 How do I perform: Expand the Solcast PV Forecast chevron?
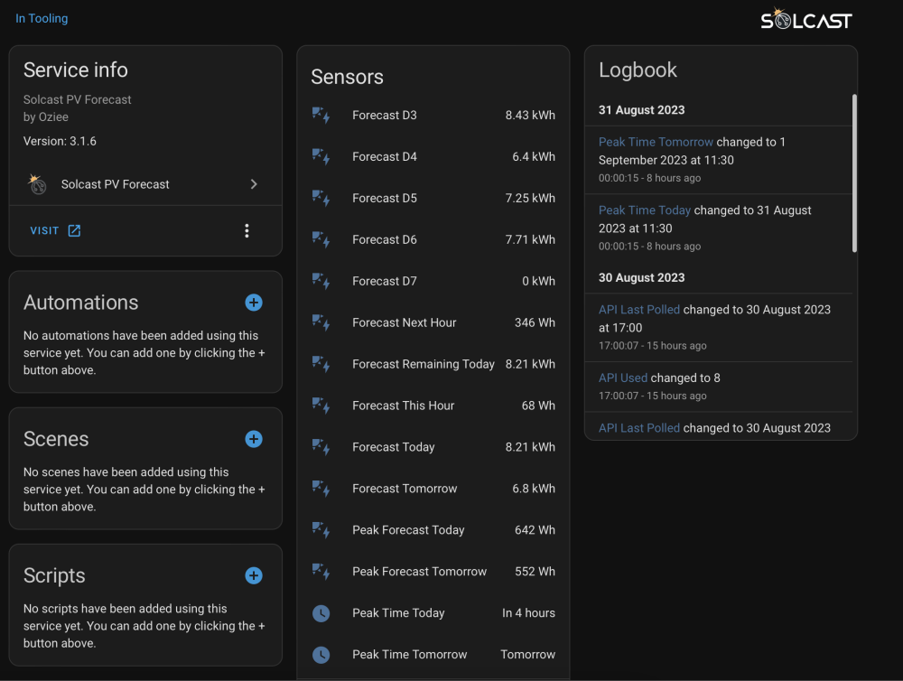(254, 183)
